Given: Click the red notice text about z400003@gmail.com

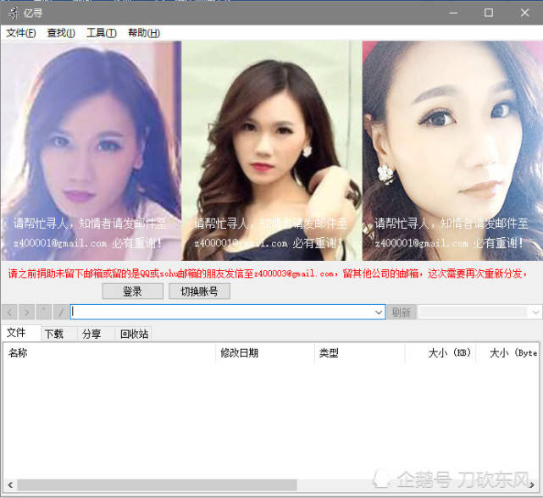Looking at the screenshot, I should (x=268, y=274).
